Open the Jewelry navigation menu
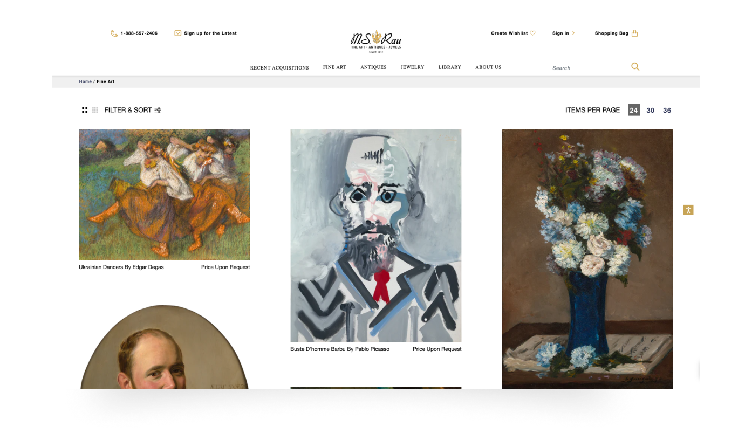This screenshot has width=752, height=433. click(x=412, y=67)
